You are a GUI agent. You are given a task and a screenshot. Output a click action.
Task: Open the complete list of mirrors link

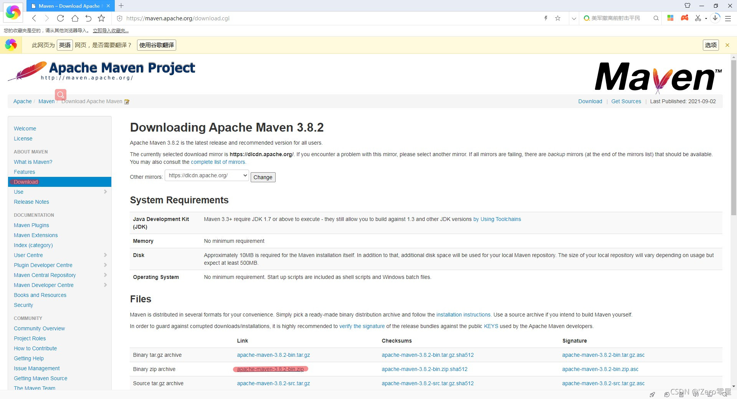click(x=218, y=162)
